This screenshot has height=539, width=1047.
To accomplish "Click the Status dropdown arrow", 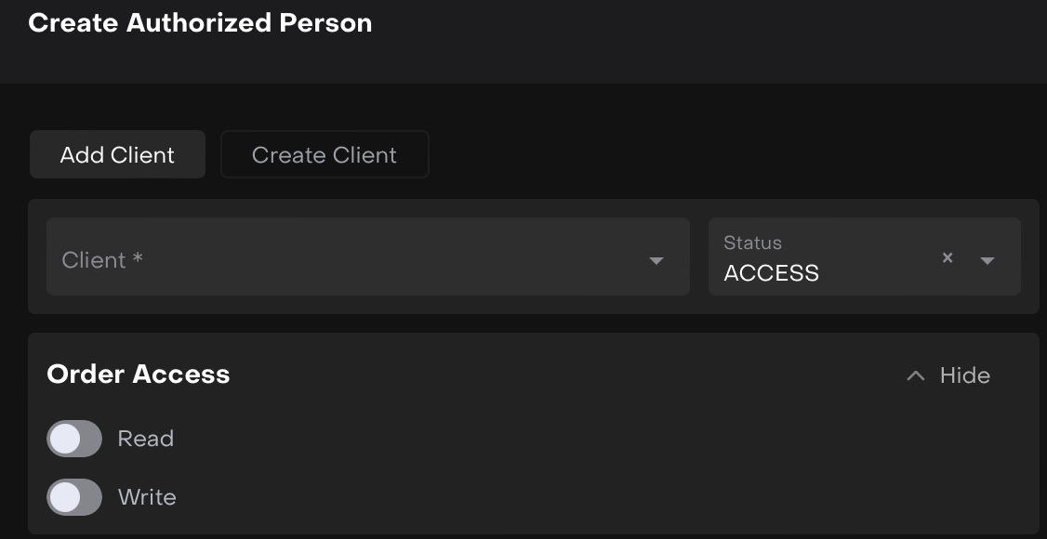I will click(x=987, y=260).
